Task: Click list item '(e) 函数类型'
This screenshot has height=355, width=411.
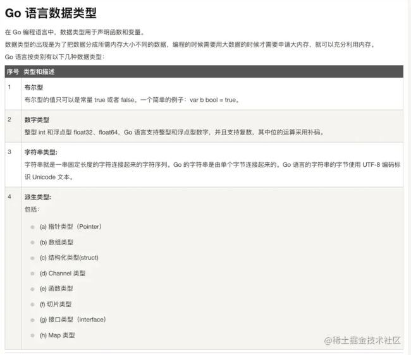Action: [x=56, y=289]
